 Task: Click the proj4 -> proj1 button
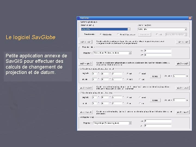click(x=183, y=42)
